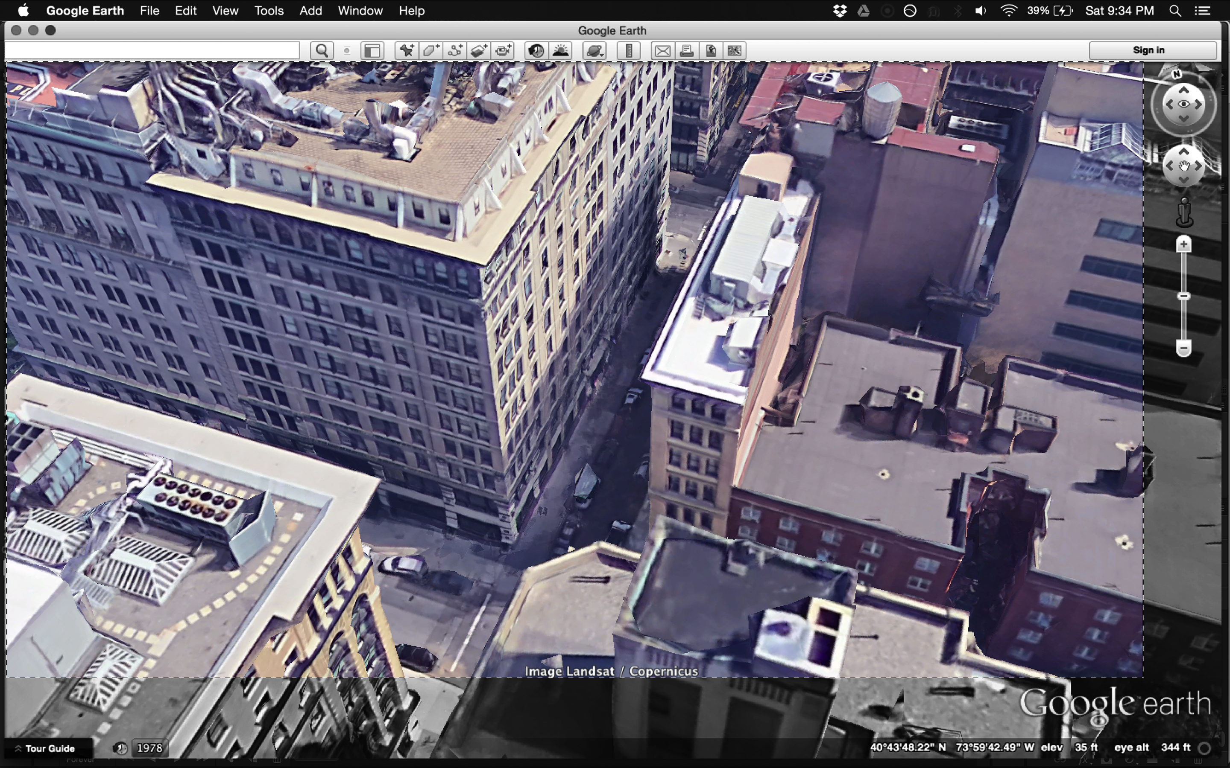
Task: Toggle sunlight across the landscape
Action: coord(561,50)
